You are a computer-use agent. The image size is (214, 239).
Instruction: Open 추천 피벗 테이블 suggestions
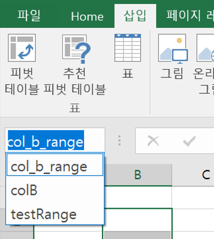pos(75,64)
